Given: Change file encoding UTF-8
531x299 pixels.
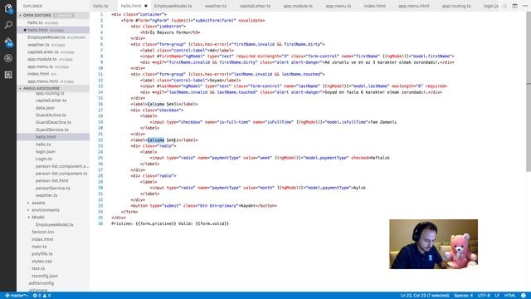Looking at the screenshot, I should click(x=484, y=296).
